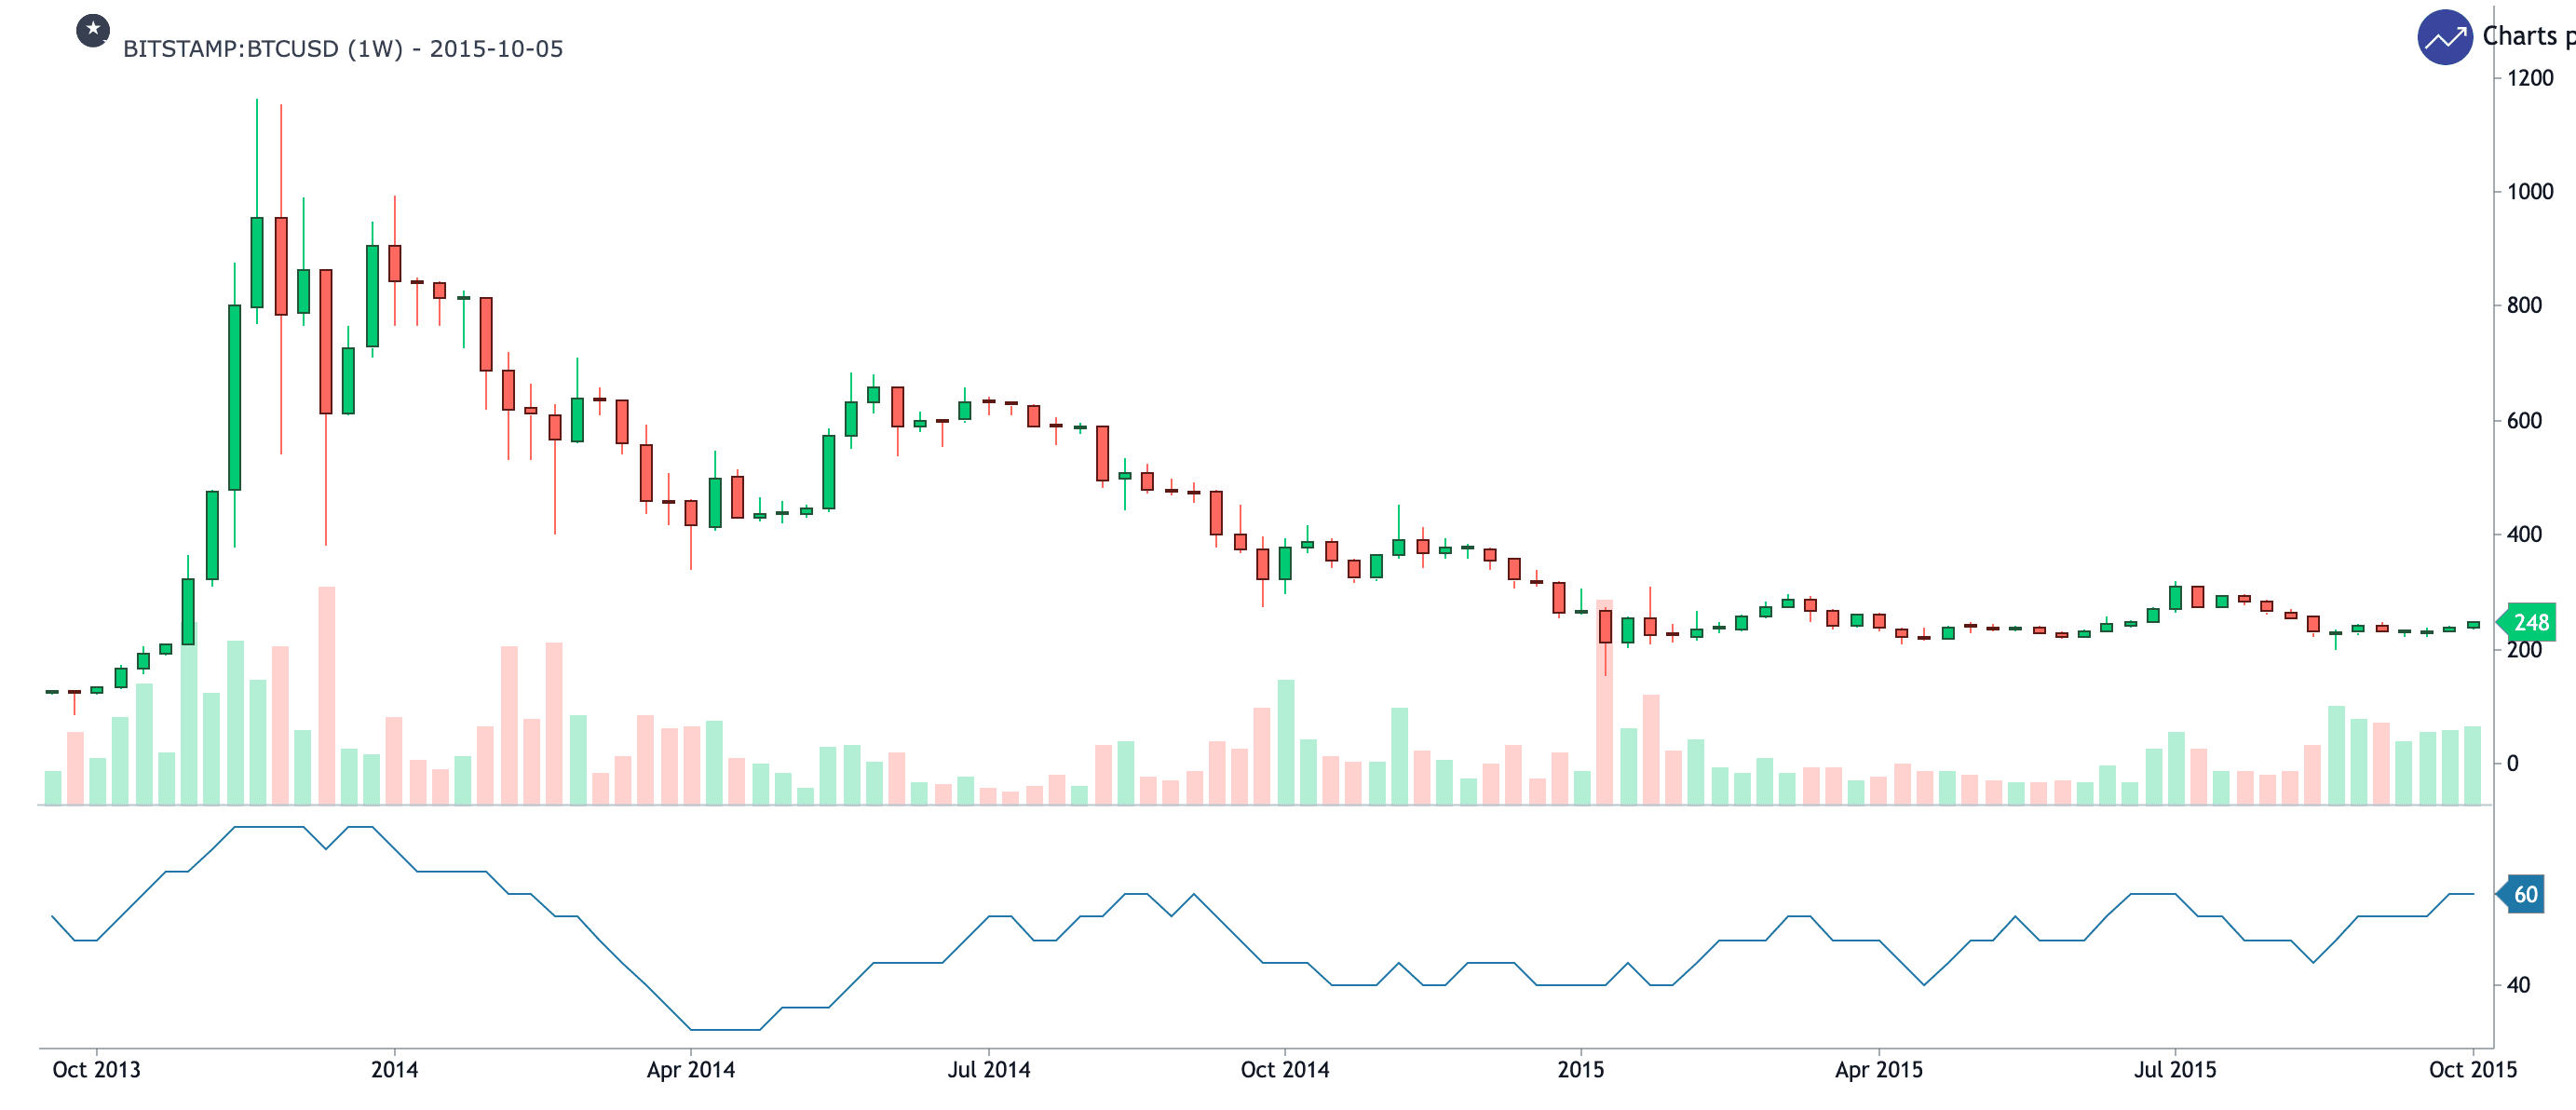Image resolution: width=2576 pixels, height=1110 pixels.
Task: Click the Oct 2013 time axis label
Action: pos(96,1070)
